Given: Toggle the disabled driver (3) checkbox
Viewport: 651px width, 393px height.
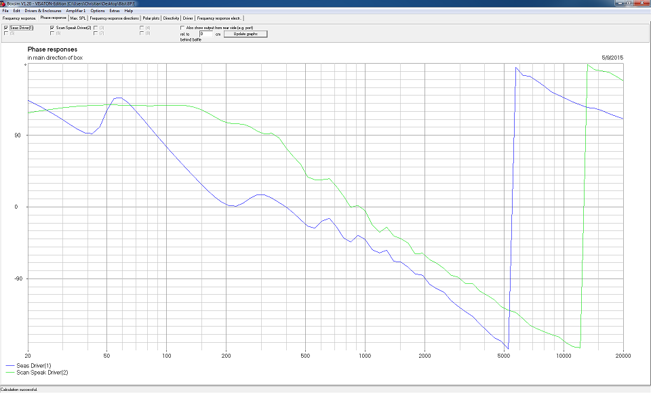Looking at the screenshot, I should (x=96, y=28).
